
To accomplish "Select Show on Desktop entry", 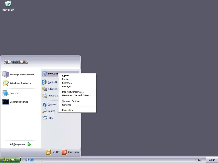I will (x=77, y=101).
